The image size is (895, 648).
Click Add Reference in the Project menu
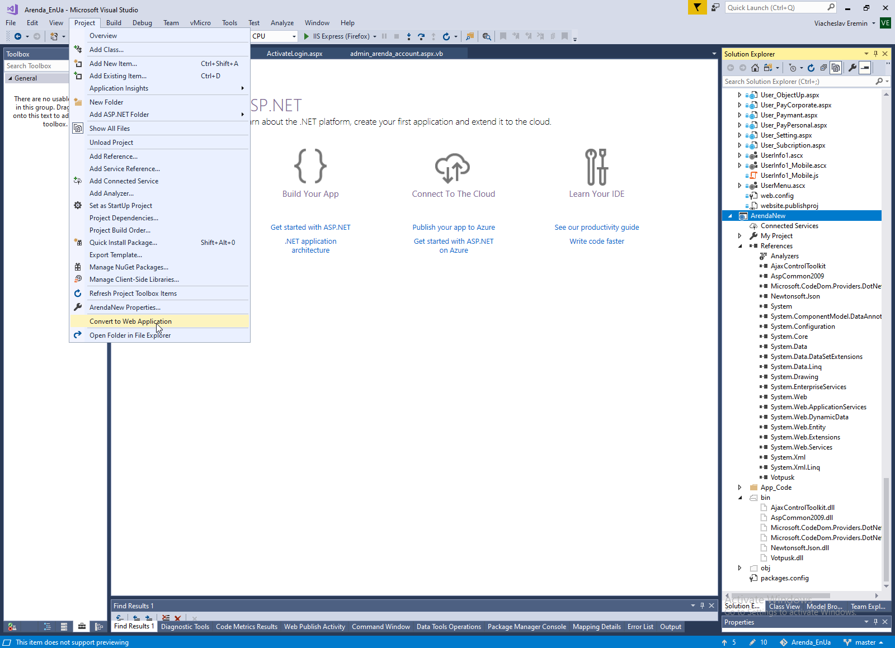(x=160, y=157)
